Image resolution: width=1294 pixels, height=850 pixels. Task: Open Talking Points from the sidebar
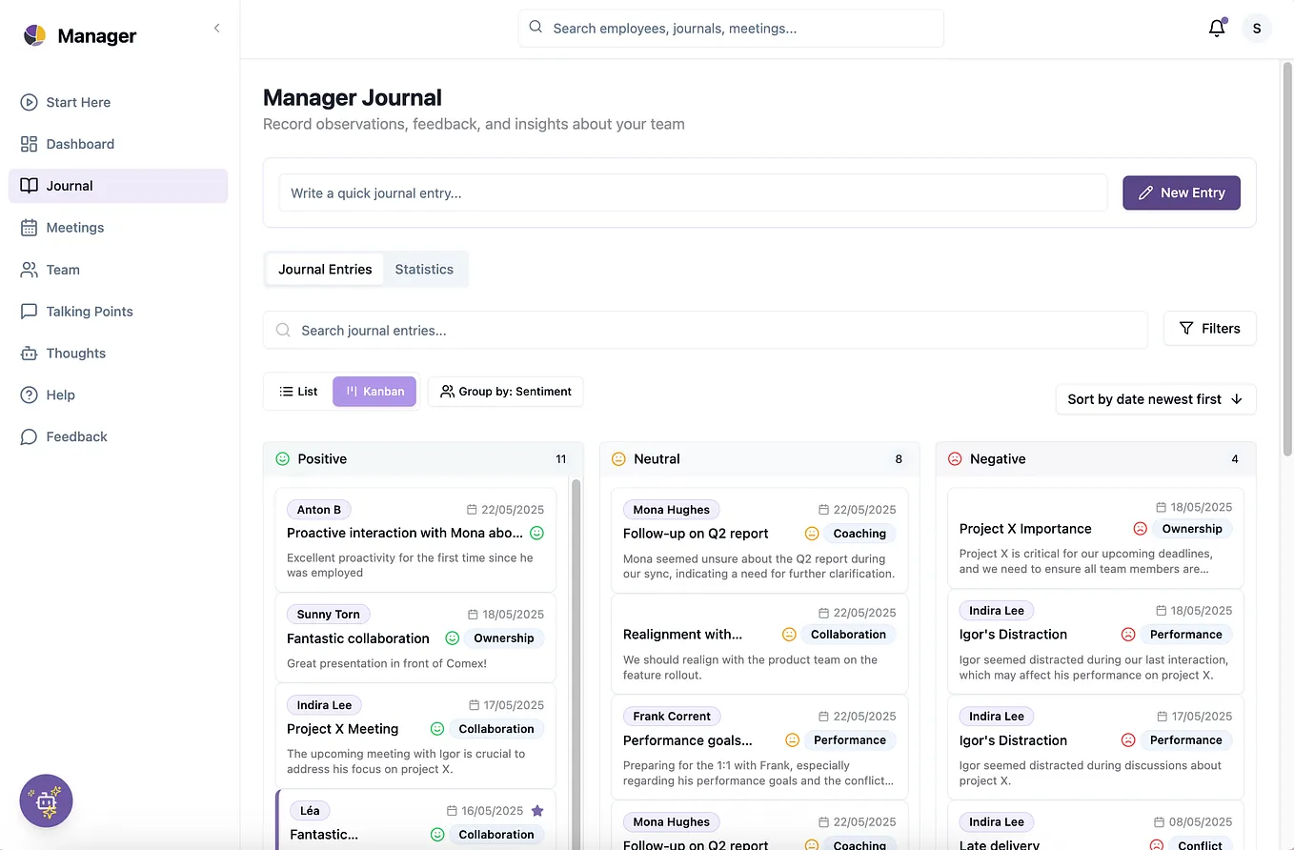(88, 311)
